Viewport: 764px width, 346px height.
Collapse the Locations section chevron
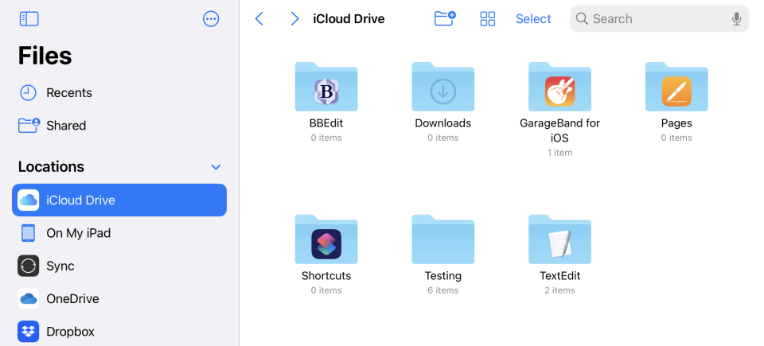pos(216,167)
